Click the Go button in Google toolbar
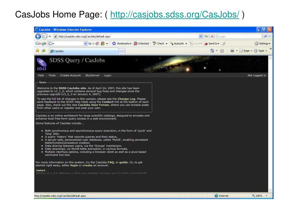 (90, 44)
